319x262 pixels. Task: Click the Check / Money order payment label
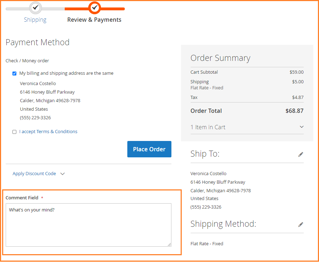27,61
